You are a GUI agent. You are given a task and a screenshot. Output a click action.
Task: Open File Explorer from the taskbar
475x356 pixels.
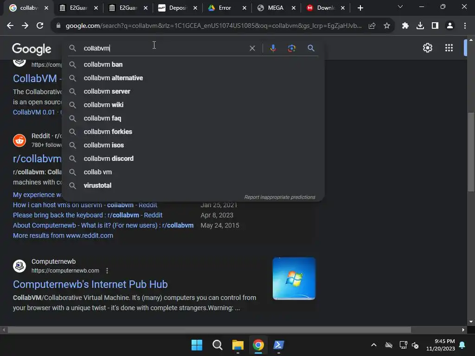click(x=238, y=345)
